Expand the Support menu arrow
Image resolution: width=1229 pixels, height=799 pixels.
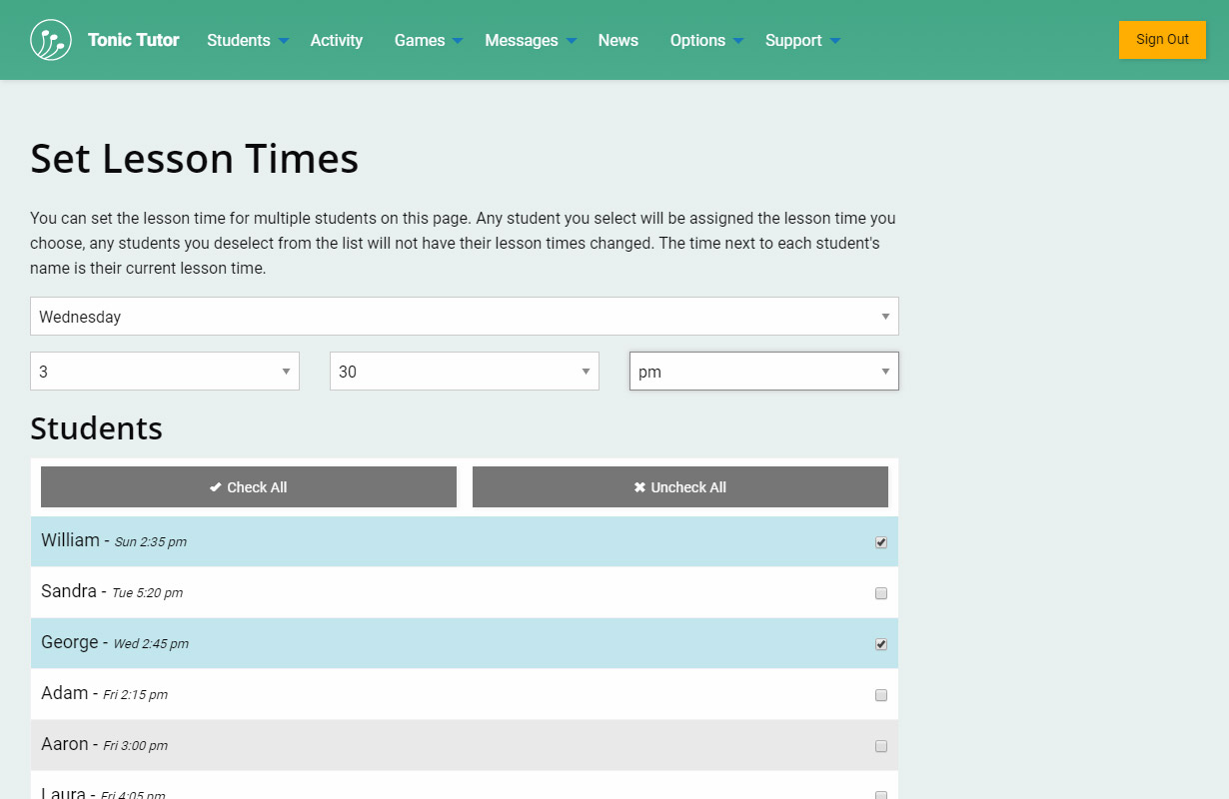coord(835,41)
